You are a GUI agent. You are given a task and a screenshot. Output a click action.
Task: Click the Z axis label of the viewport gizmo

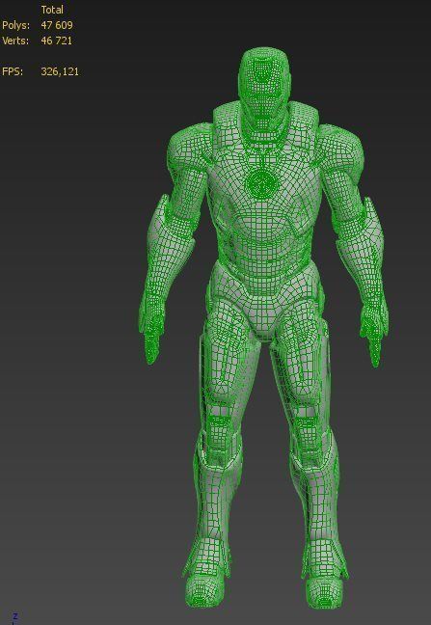(x=15, y=617)
